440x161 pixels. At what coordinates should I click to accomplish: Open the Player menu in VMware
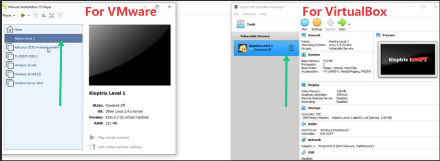coord(9,16)
